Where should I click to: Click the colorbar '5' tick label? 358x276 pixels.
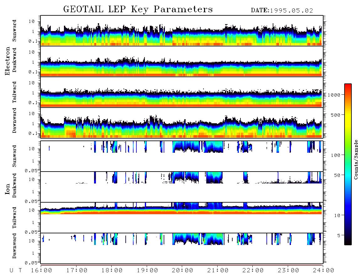[339, 235]
